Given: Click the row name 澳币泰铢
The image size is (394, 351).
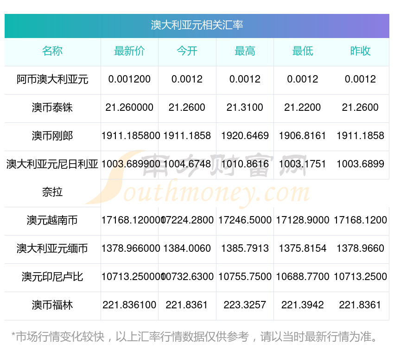Looking at the screenshot, I should tap(52, 108).
